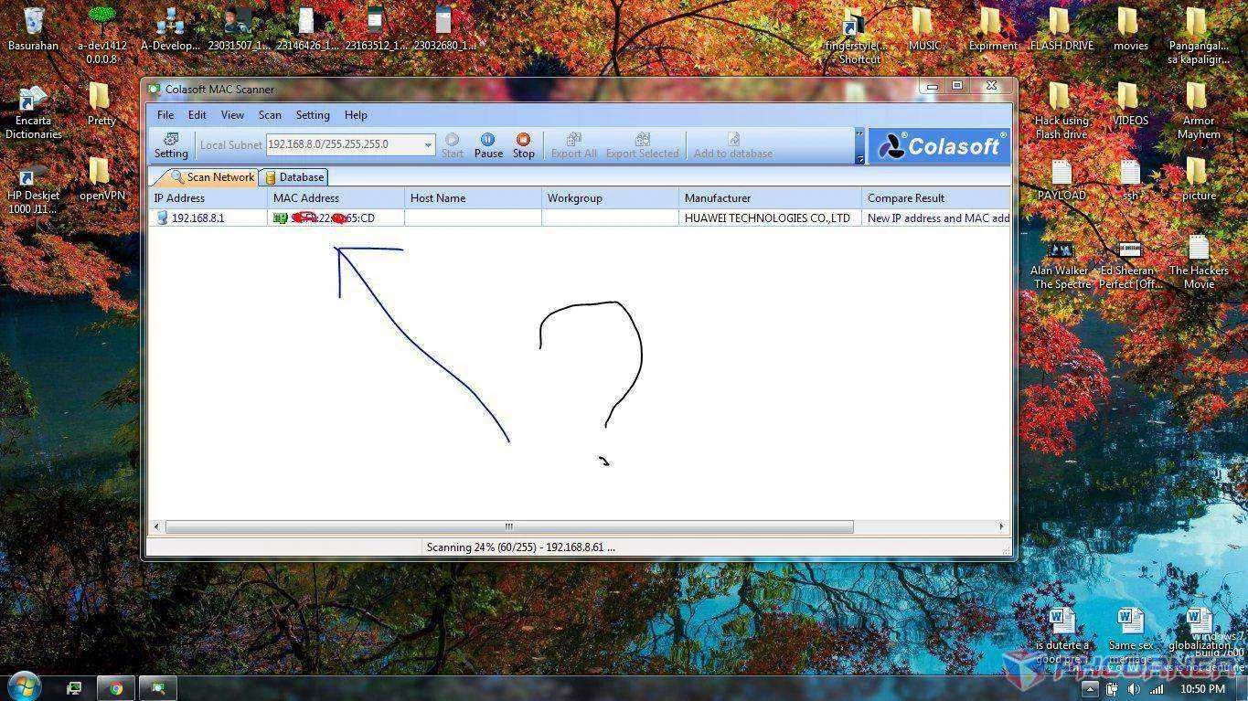The image size is (1248, 701).
Task: Select the 23031507 image file
Action: (237, 29)
